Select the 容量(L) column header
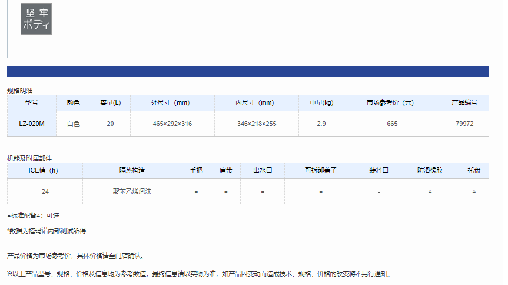508x285 pixels. click(x=111, y=103)
